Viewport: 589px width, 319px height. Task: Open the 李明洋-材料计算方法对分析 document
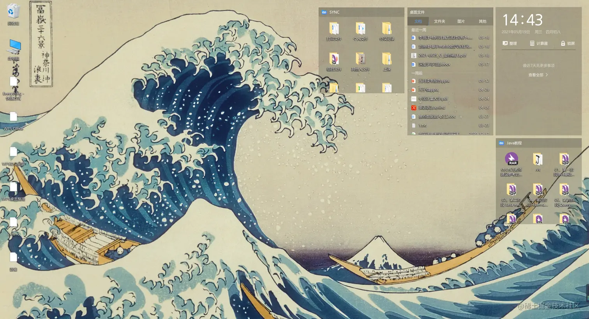450,38
